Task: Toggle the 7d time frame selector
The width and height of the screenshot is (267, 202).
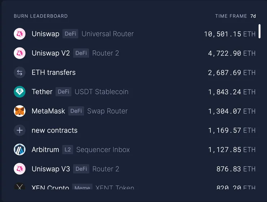Action: coord(253,16)
